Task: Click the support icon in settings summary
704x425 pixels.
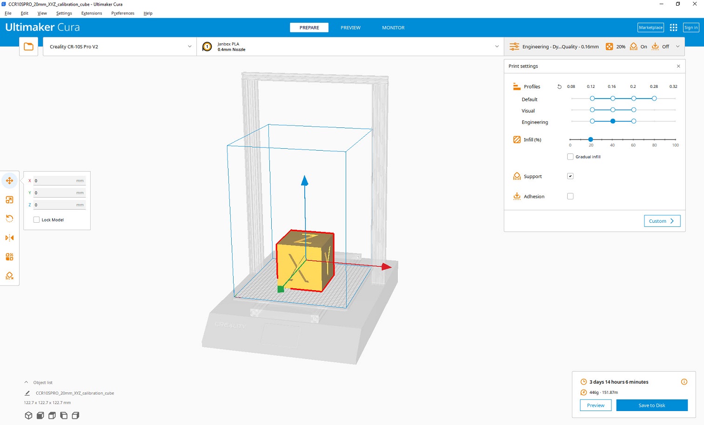Action: pos(633,46)
